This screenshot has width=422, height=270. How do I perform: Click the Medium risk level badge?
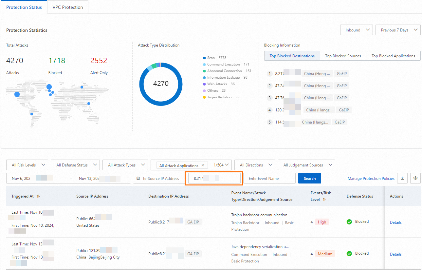coord(325,254)
